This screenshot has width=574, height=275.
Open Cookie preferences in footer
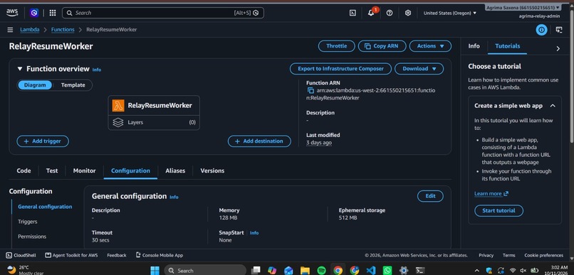[x=543, y=255]
